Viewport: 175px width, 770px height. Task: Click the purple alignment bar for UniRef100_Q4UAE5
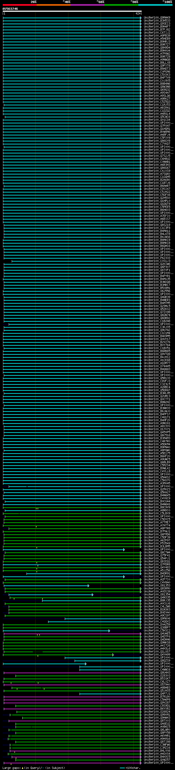click(73, 633)
